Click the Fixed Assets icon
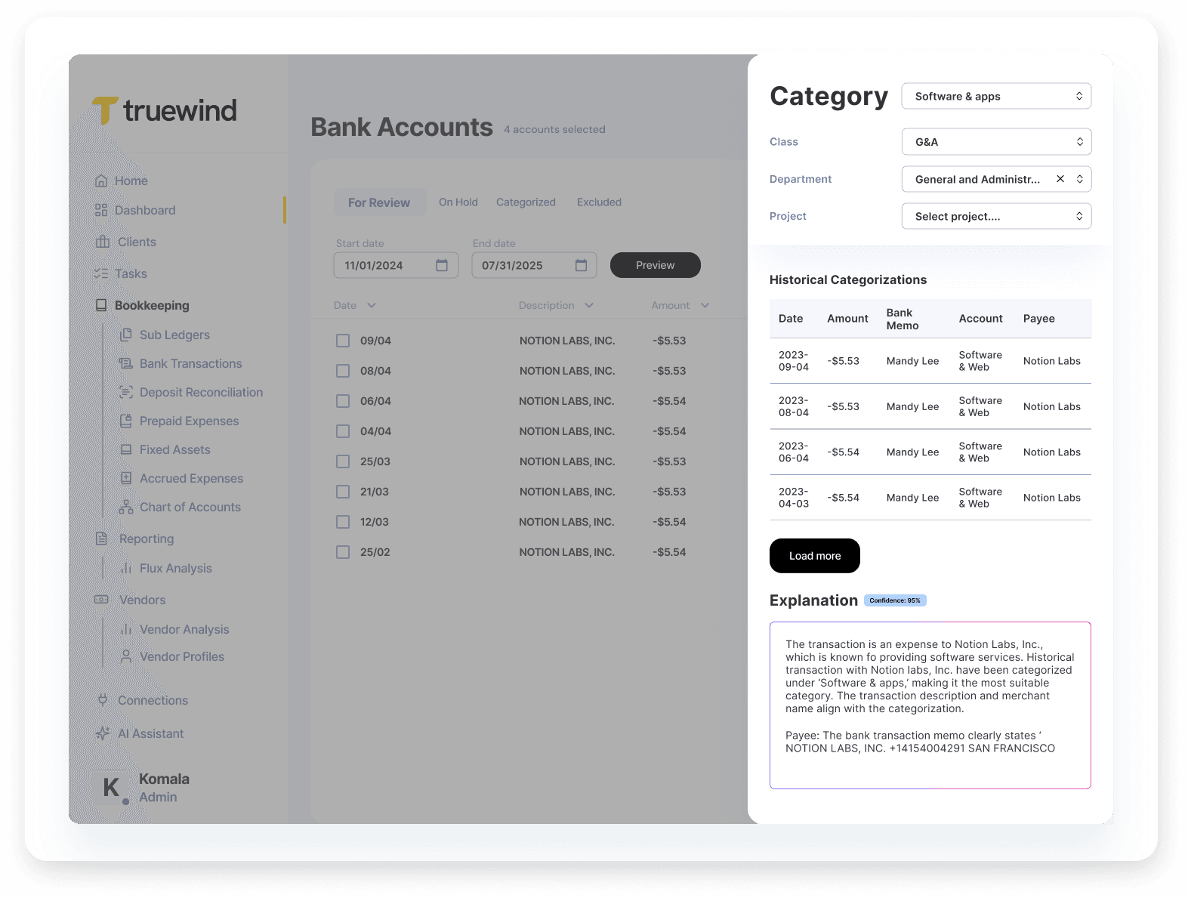This screenshot has width=1188, height=898. (126, 449)
